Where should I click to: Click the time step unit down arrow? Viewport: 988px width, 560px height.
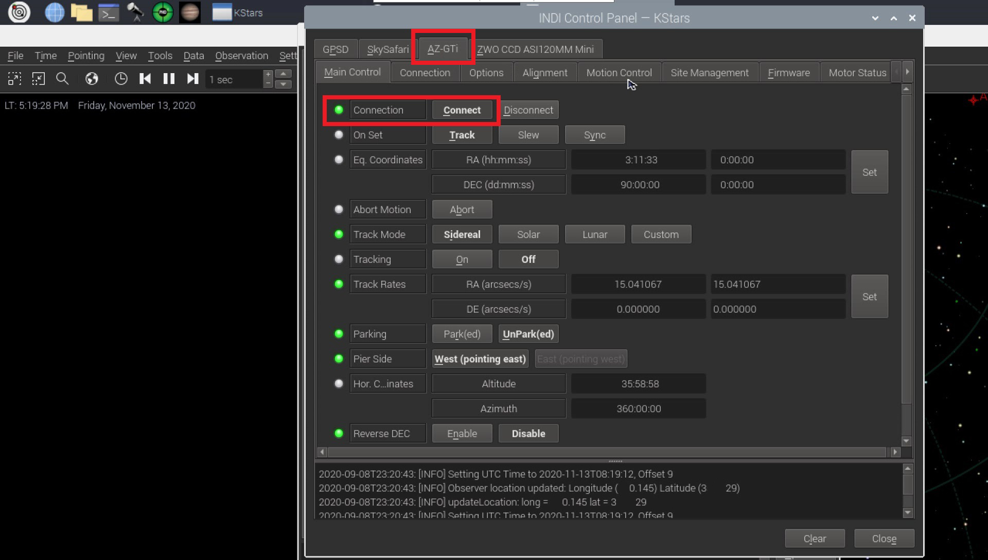pos(284,84)
